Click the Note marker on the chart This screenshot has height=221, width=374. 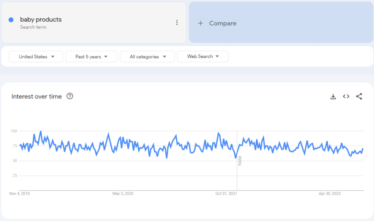click(x=240, y=161)
